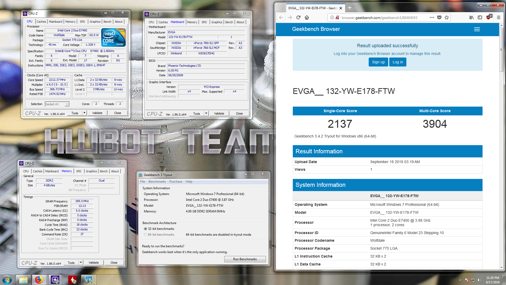The width and height of the screenshot is (506, 285).
Task: Open a new Firefox tab
Action: point(350,8)
